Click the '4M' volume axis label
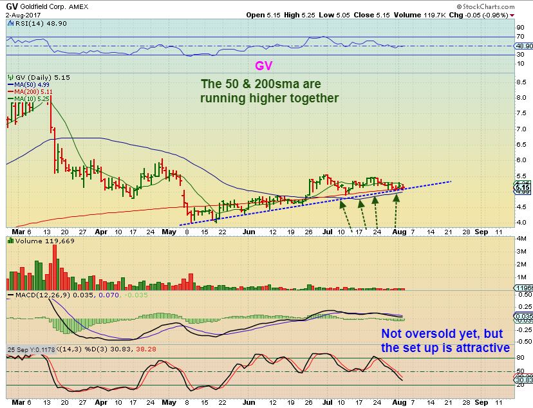 click(x=521, y=239)
